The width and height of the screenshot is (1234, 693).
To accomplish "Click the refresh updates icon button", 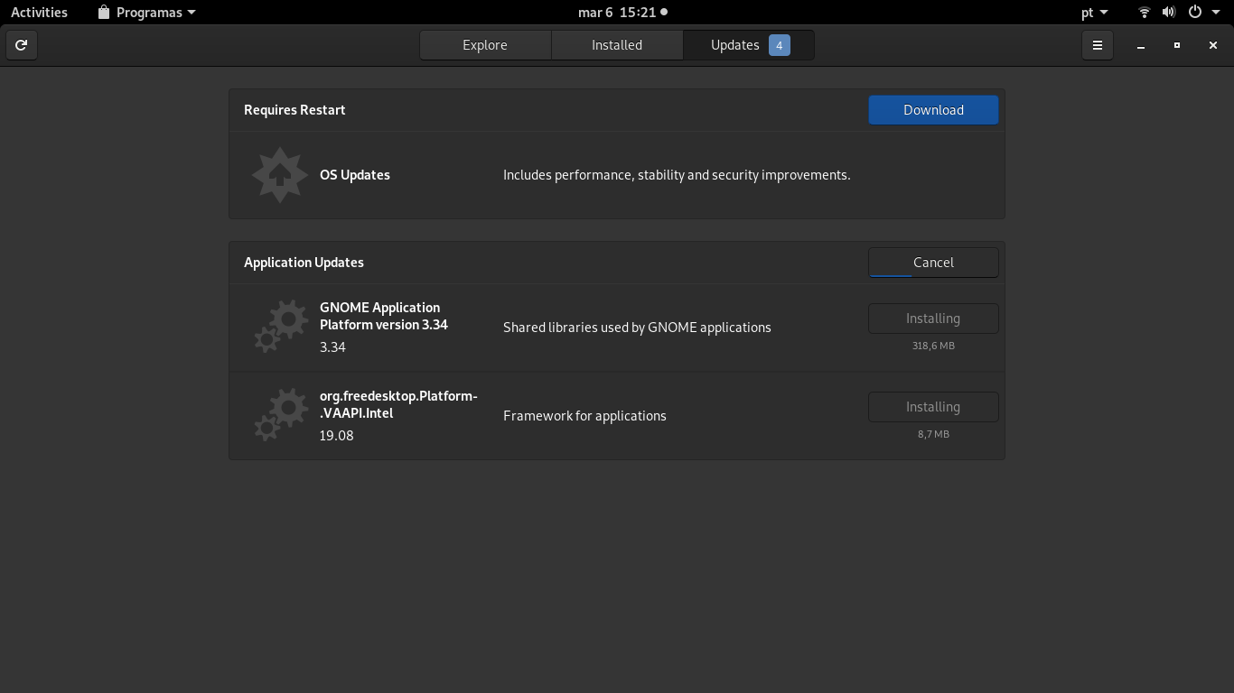I will (22, 45).
